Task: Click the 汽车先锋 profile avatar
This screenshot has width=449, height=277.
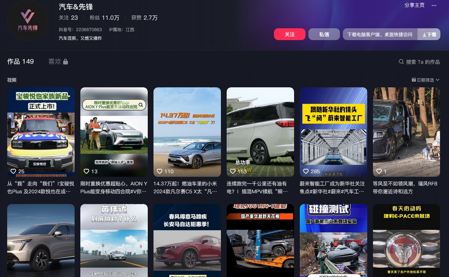Action: (28, 21)
